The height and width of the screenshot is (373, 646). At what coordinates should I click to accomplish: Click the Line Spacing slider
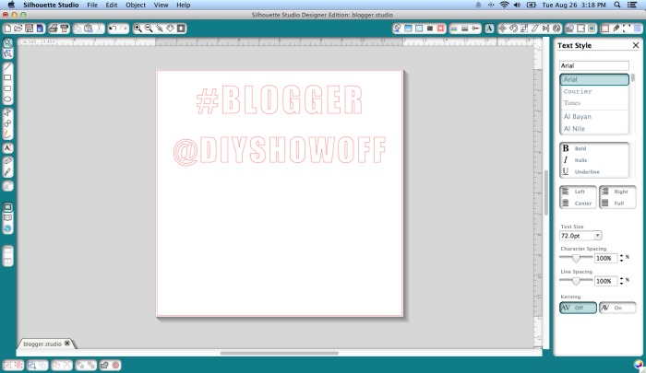[576, 281]
